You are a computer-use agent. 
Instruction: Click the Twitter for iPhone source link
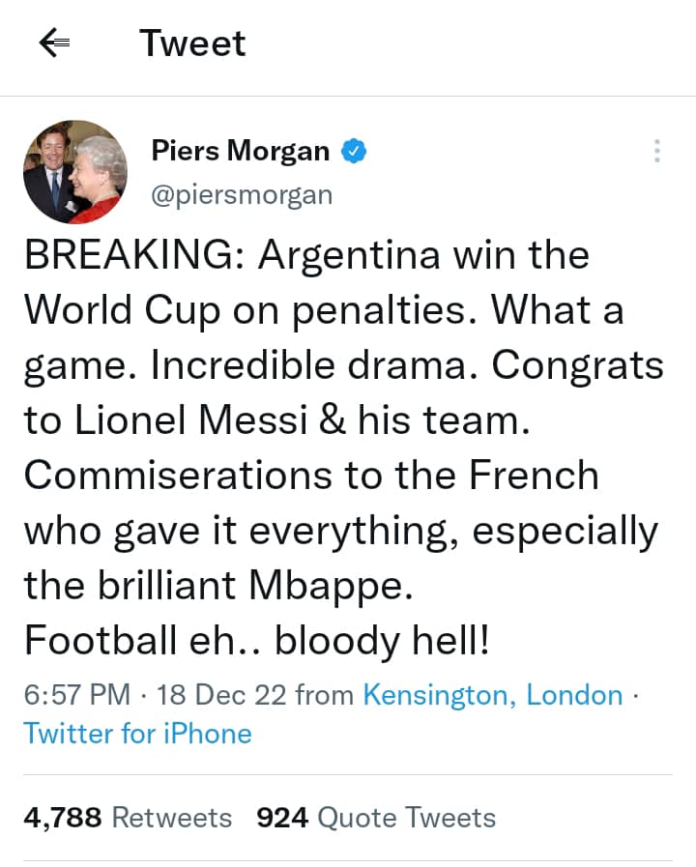click(x=137, y=734)
